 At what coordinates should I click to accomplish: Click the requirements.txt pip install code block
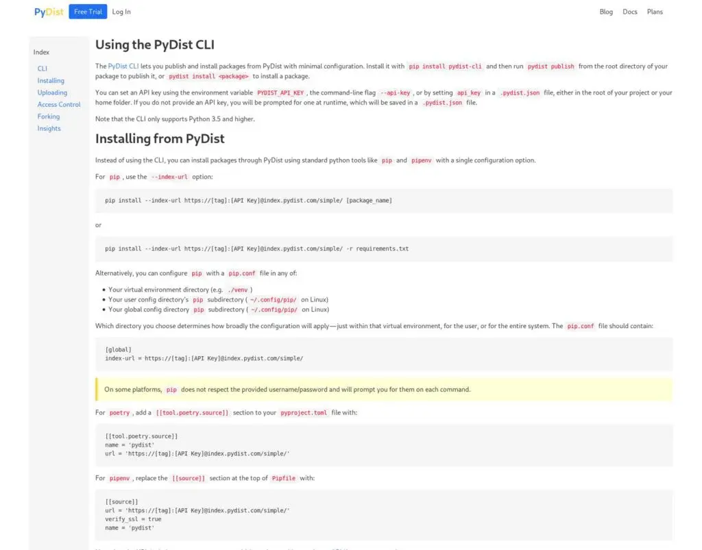tap(384, 249)
